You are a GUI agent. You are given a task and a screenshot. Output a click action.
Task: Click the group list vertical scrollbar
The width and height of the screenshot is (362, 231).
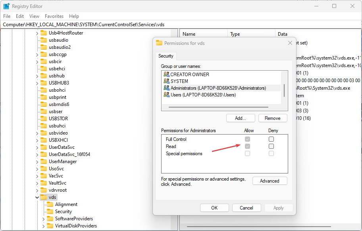[x=284, y=90]
